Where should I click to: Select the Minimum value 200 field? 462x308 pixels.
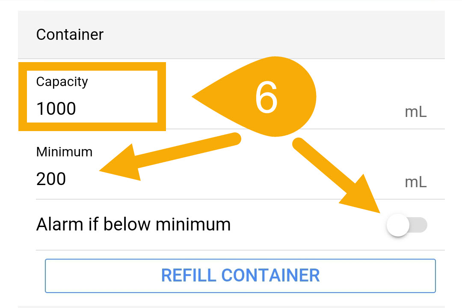[x=51, y=179]
